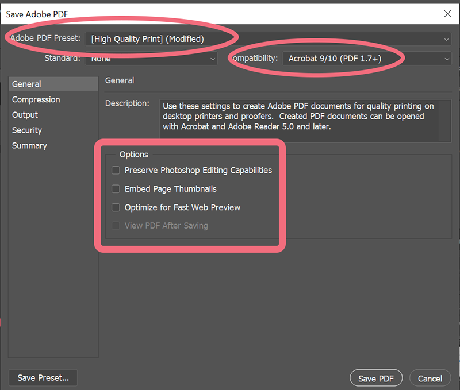This screenshot has width=460, height=390.
Task: Turn on Optimize for Fast Web Preview
Action: [x=116, y=207]
